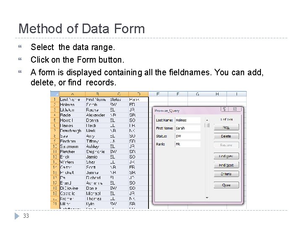The width and height of the screenshot is (302, 227).
Task: Select row 1 header in spreadsheet
Action: [55, 99]
